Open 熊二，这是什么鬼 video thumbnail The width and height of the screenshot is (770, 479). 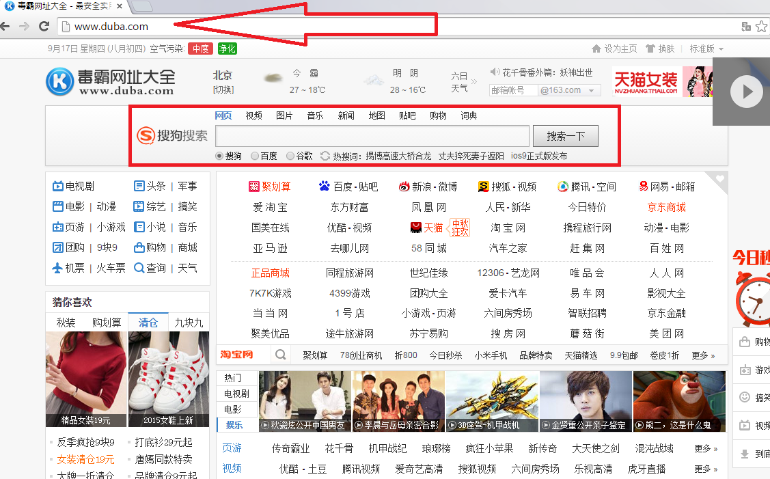[679, 401]
